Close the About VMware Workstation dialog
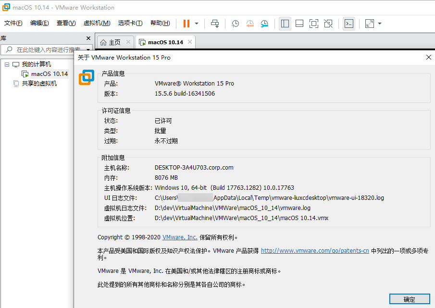This screenshot has height=308, width=435. 429,57
